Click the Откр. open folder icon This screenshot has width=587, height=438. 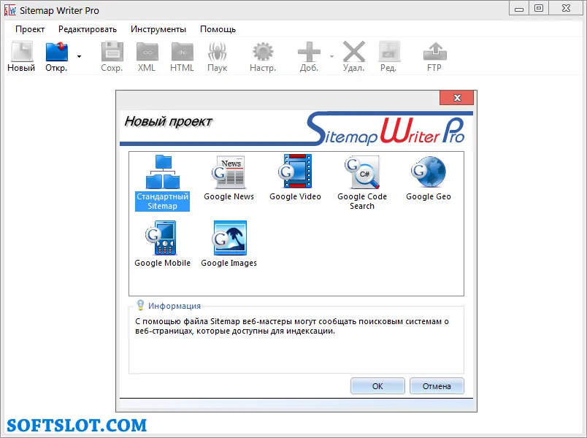click(x=57, y=52)
